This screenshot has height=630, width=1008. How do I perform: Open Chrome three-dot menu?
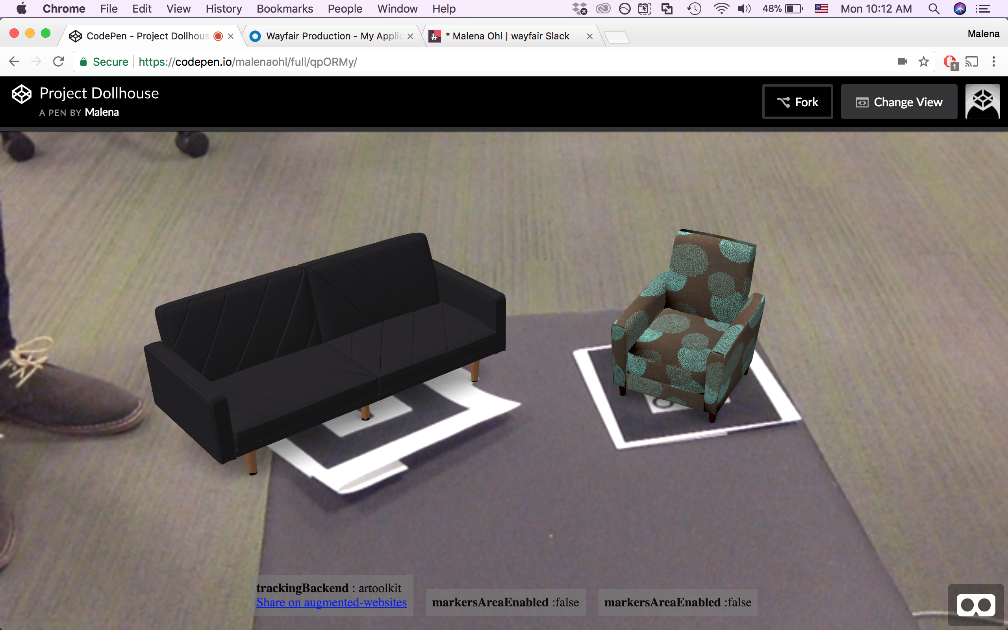994,62
